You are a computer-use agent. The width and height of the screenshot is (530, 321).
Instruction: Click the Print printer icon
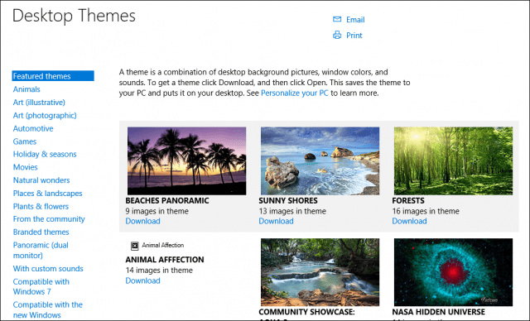point(337,35)
